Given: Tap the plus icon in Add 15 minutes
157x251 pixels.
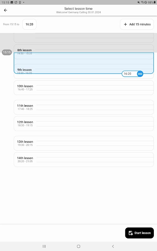Looking at the screenshot, I should 125,24.
